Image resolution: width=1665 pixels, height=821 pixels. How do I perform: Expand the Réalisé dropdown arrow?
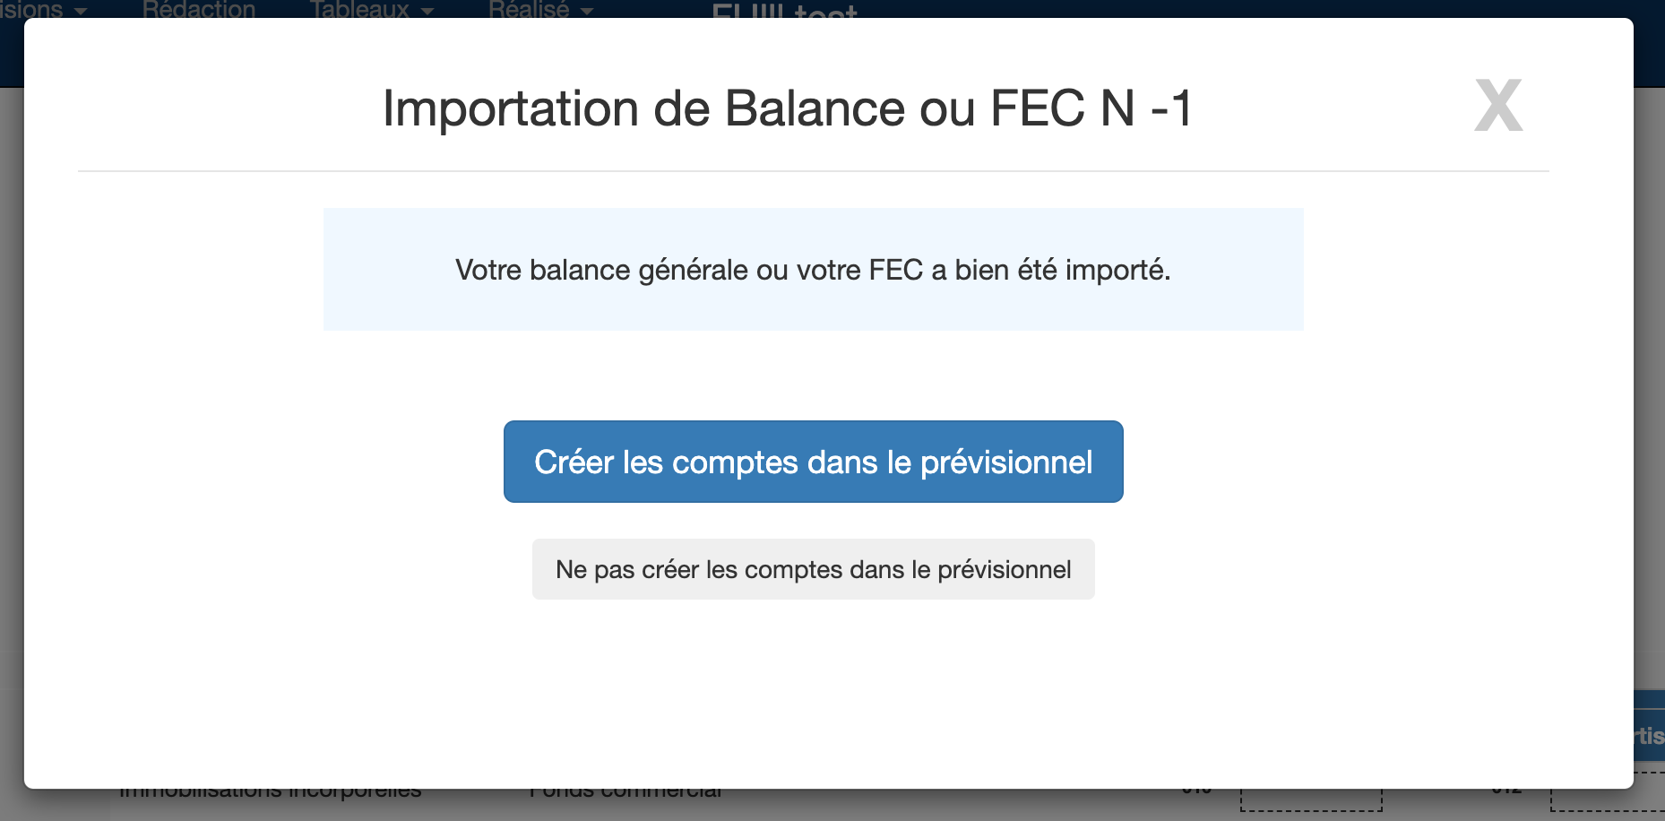[x=588, y=11]
